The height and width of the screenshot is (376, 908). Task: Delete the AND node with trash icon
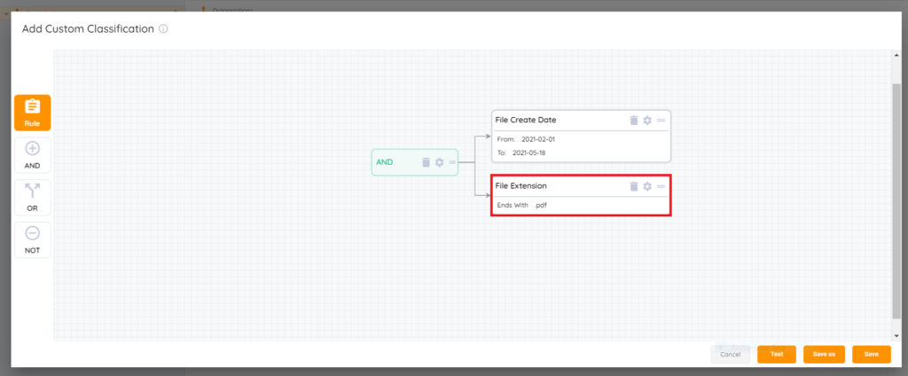[x=427, y=162]
